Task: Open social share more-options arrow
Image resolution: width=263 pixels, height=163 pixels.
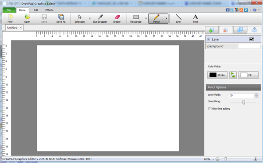Action: point(251,10)
